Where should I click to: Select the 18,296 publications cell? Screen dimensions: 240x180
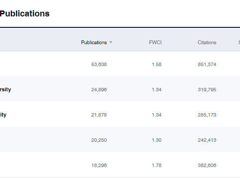click(x=99, y=165)
